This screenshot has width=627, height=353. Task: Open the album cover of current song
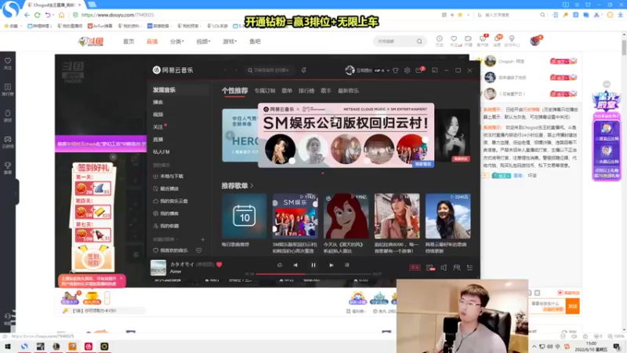click(158, 267)
